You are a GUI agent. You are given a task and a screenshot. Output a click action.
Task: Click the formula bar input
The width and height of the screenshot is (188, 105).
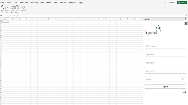[x=102, y=16]
